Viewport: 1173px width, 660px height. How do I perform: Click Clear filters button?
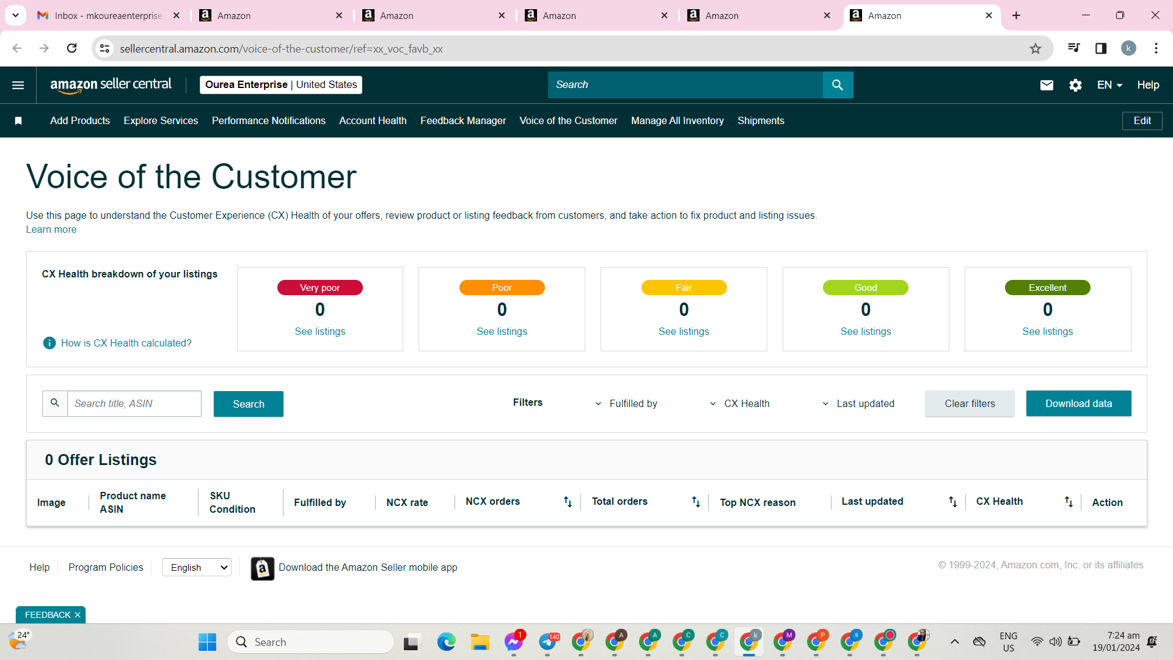coord(970,403)
